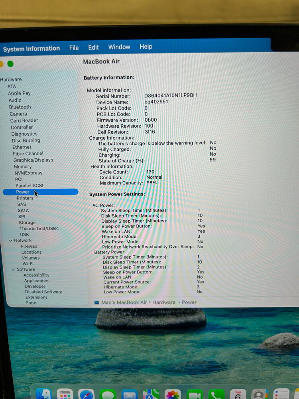Image resolution: width=299 pixels, height=399 pixels.
Task: Select SATA in the sidebar
Action: 23,210
